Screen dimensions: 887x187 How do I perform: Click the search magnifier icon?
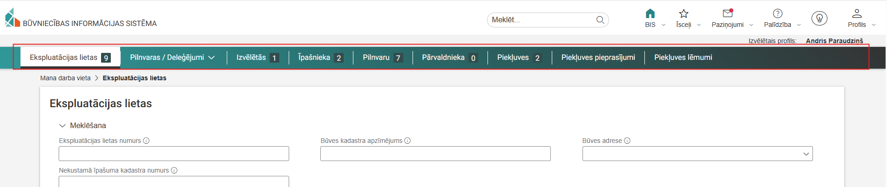(x=600, y=20)
